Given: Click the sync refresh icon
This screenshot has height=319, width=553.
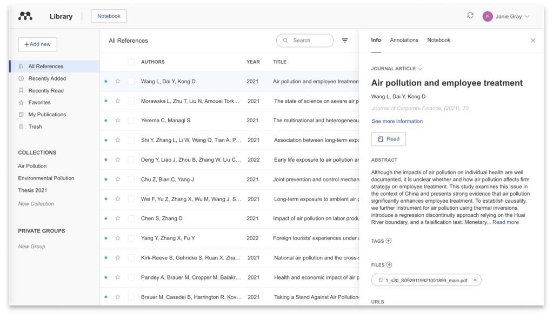Looking at the screenshot, I should tap(470, 16).
